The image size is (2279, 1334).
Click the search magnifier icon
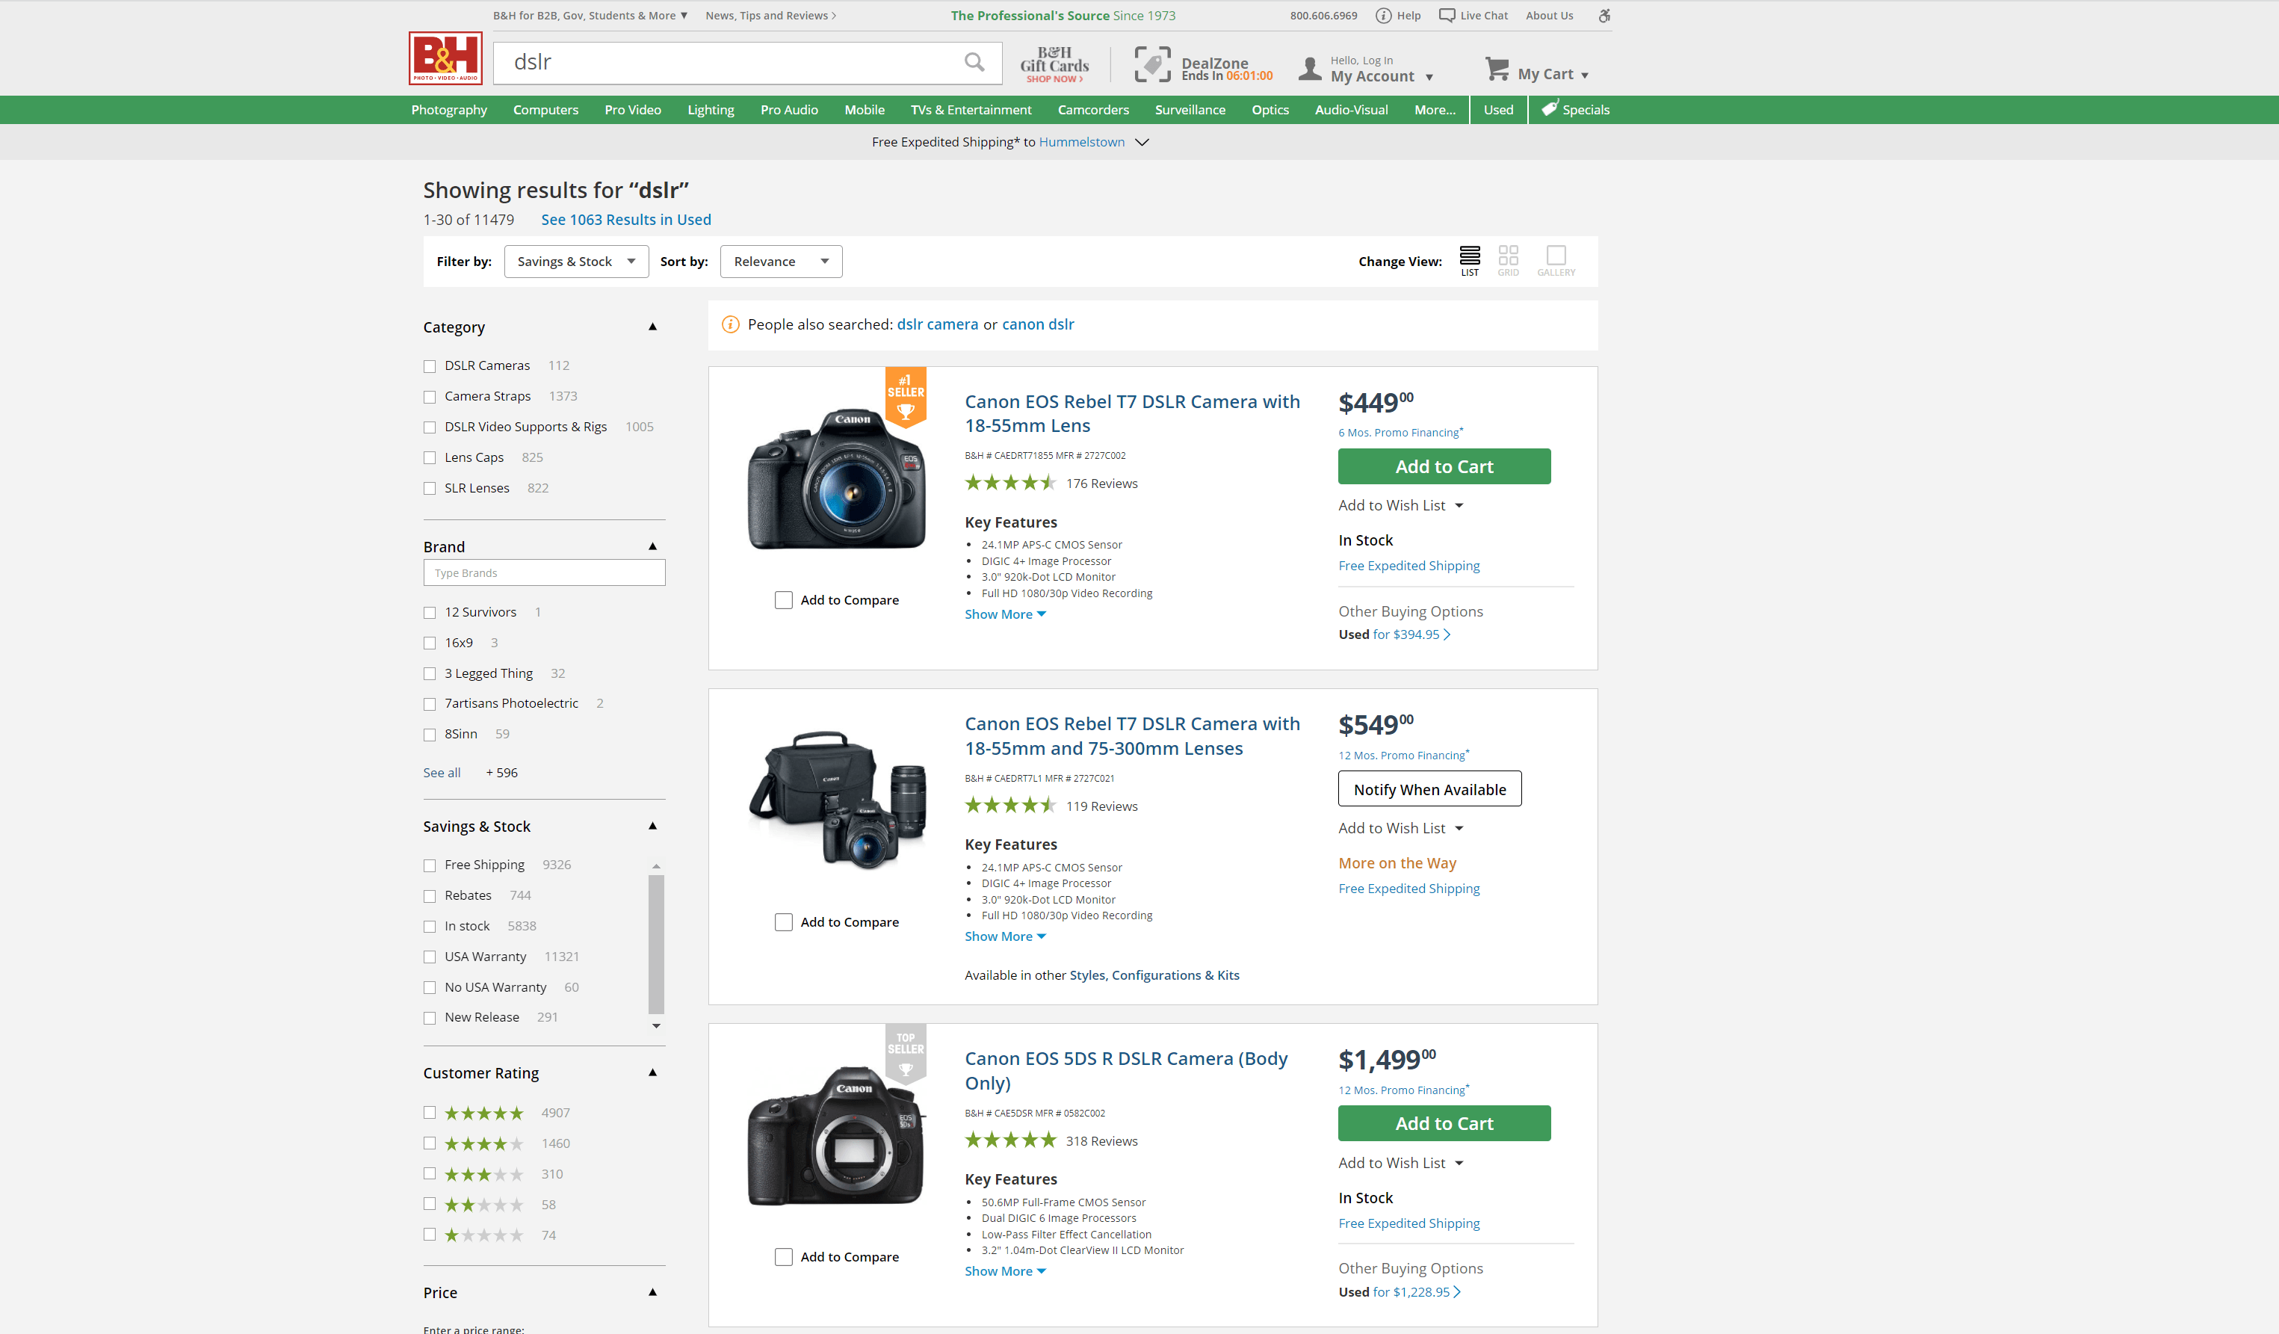(974, 63)
